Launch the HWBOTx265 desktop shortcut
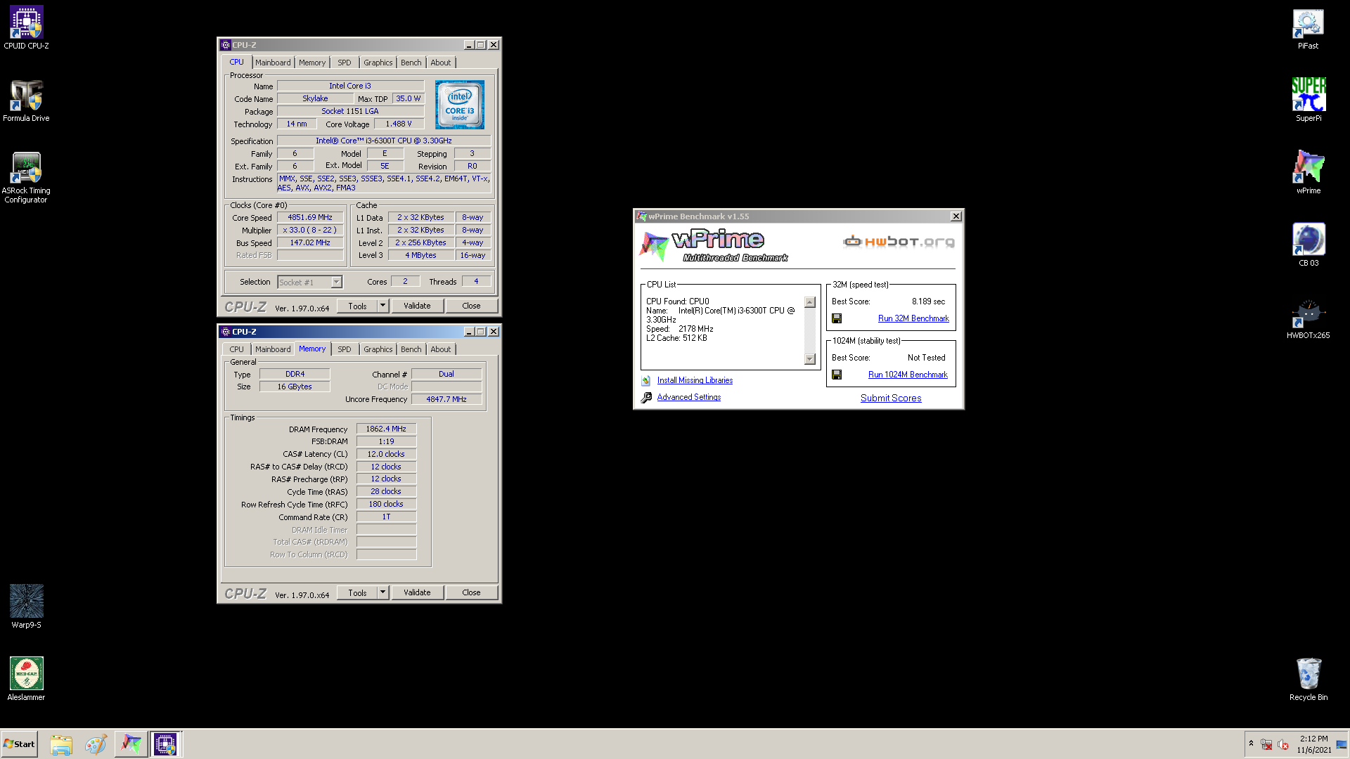 click(x=1308, y=318)
